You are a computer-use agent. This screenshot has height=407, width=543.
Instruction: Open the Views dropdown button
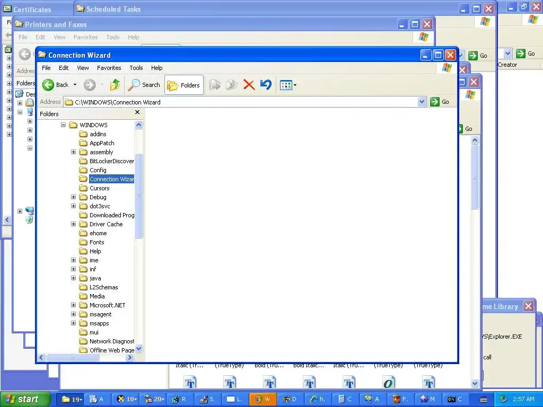click(x=288, y=85)
